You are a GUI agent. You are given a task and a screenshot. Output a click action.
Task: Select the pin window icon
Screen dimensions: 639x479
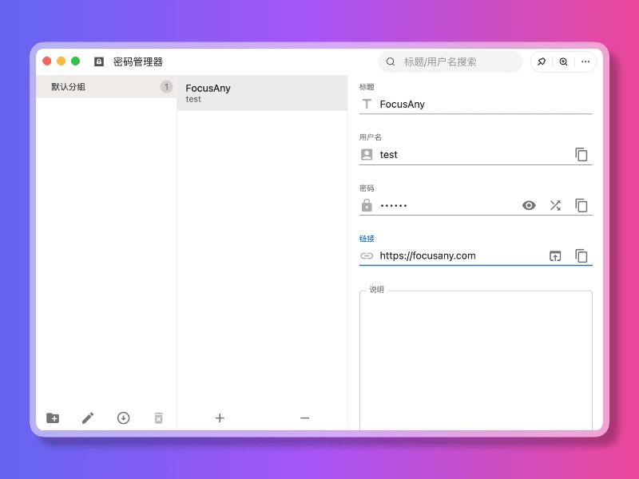[x=542, y=61]
